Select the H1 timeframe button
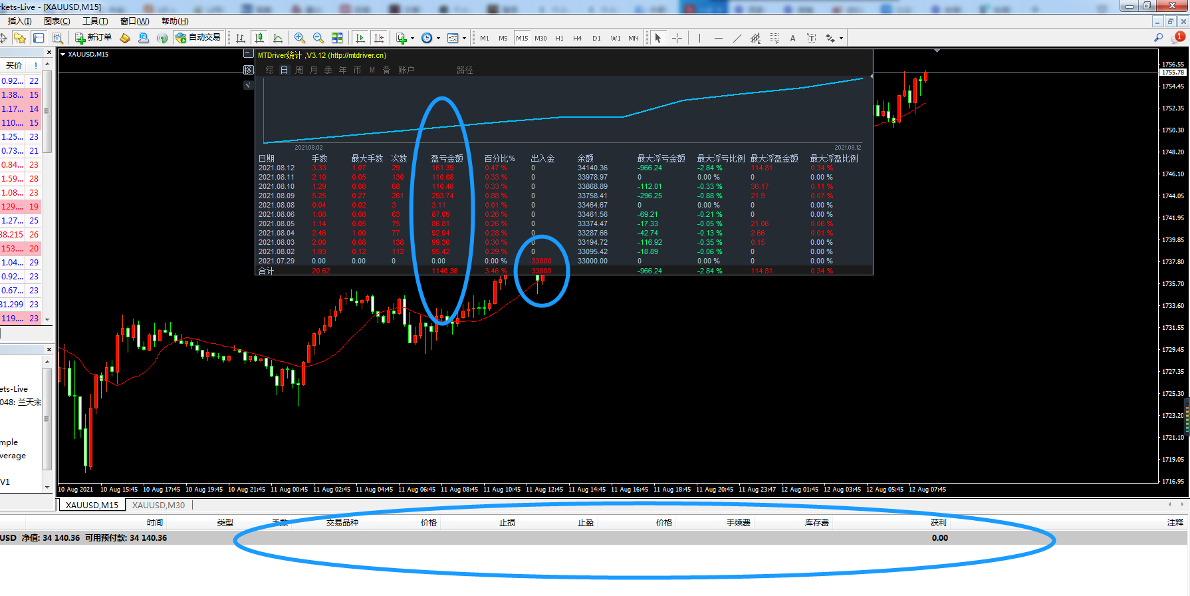This screenshot has height=596, width=1190. tap(559, 38)
